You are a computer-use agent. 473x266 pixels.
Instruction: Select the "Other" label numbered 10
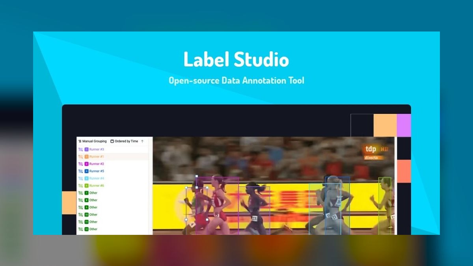(93, 215)
